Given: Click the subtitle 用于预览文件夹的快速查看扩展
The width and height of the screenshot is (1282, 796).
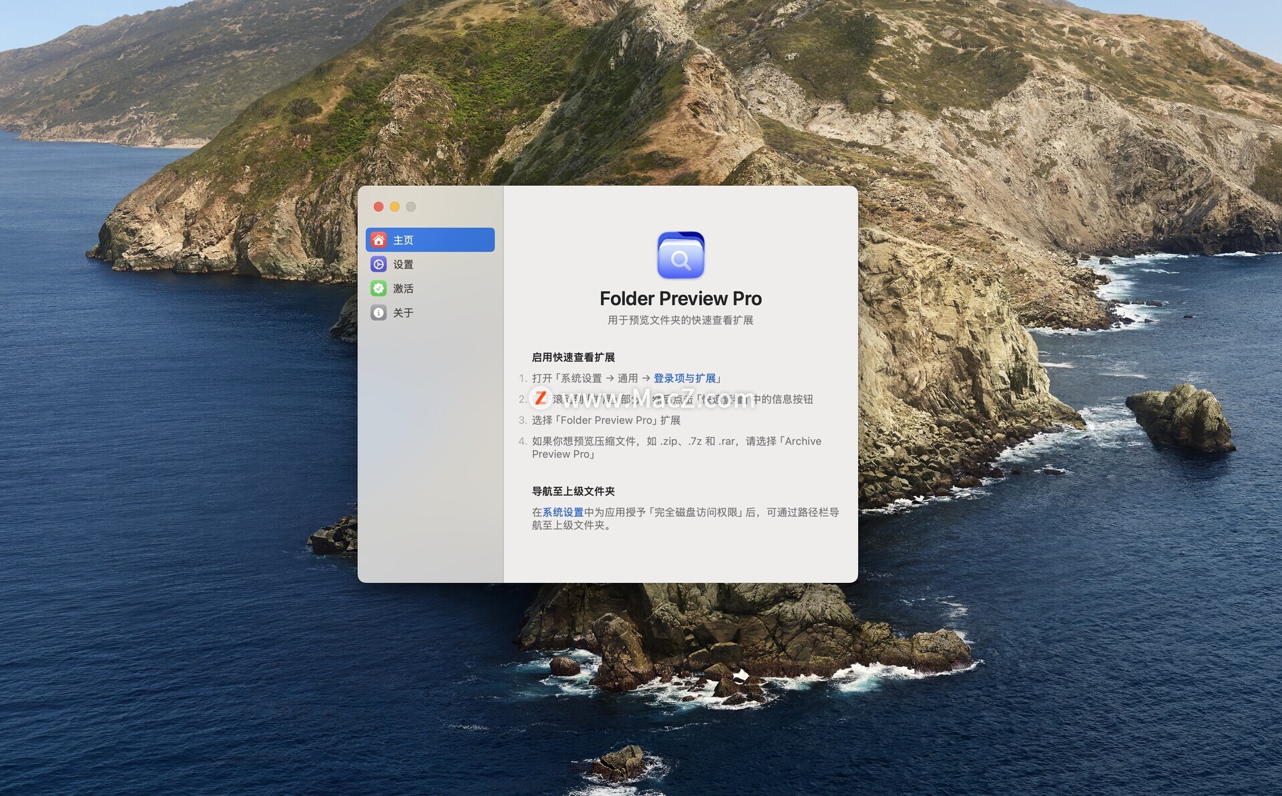Looking at the screenshot, I should (680, 321).
